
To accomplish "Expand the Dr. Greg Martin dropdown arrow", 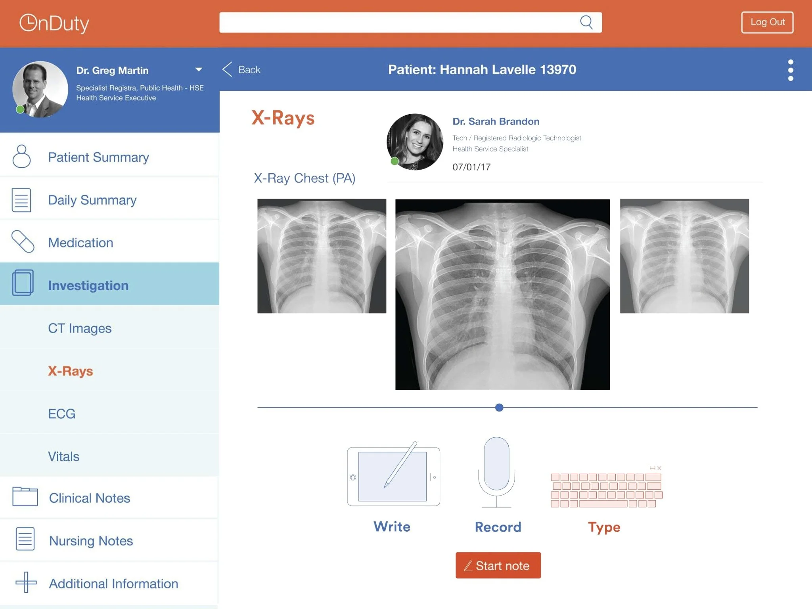I will tap(199, 70).
